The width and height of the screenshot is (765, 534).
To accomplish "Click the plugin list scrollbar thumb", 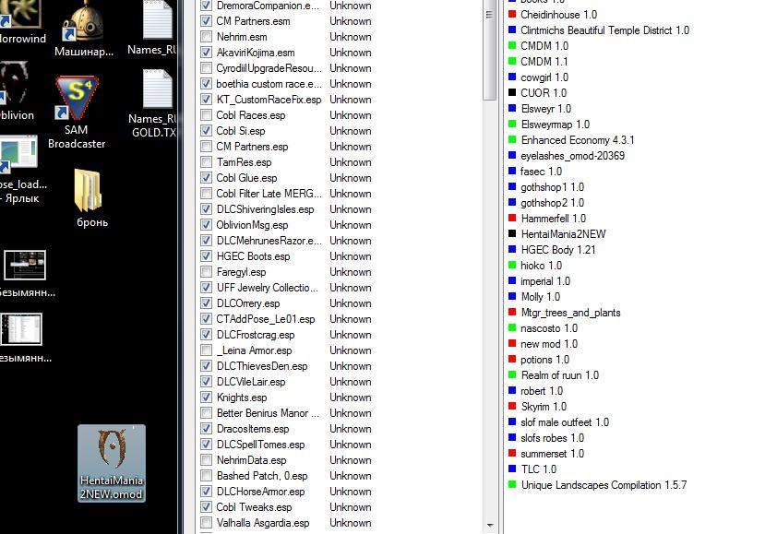I will (x=489, y=50).
